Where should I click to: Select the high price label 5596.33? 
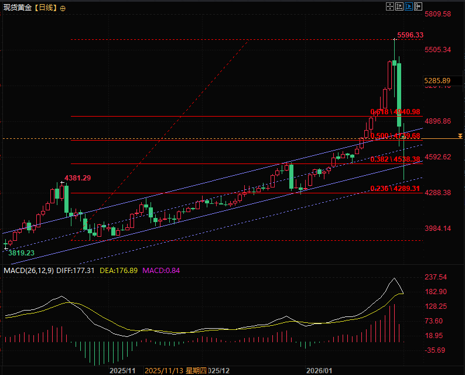tap(410, 35)
